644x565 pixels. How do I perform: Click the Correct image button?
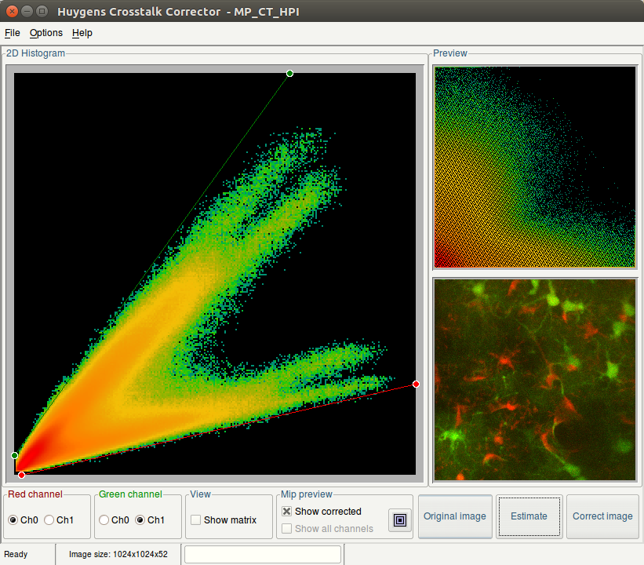602,516
